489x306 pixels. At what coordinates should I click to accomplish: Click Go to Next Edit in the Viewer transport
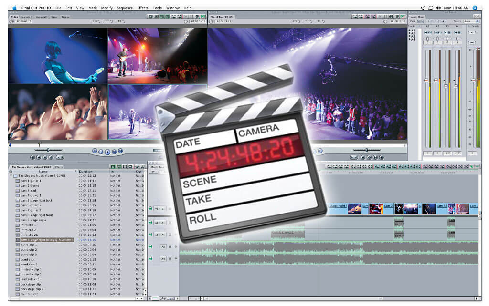tap(120, 151)
